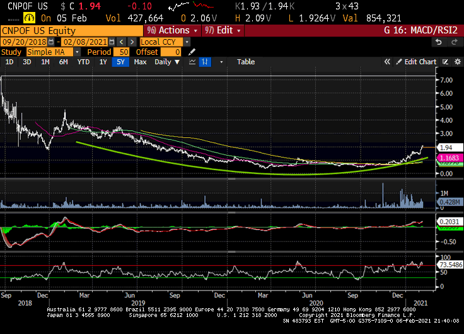Select the 6M time range
464x334 pixels.
[63, 62]
